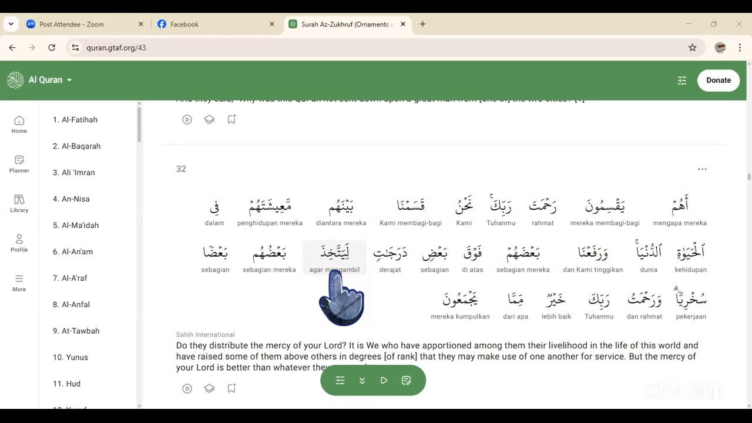Select 4. An-Nisa from surah list

click(71, 199)
